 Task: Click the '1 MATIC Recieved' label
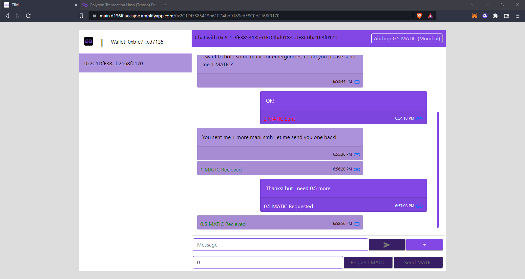(221, 169)
